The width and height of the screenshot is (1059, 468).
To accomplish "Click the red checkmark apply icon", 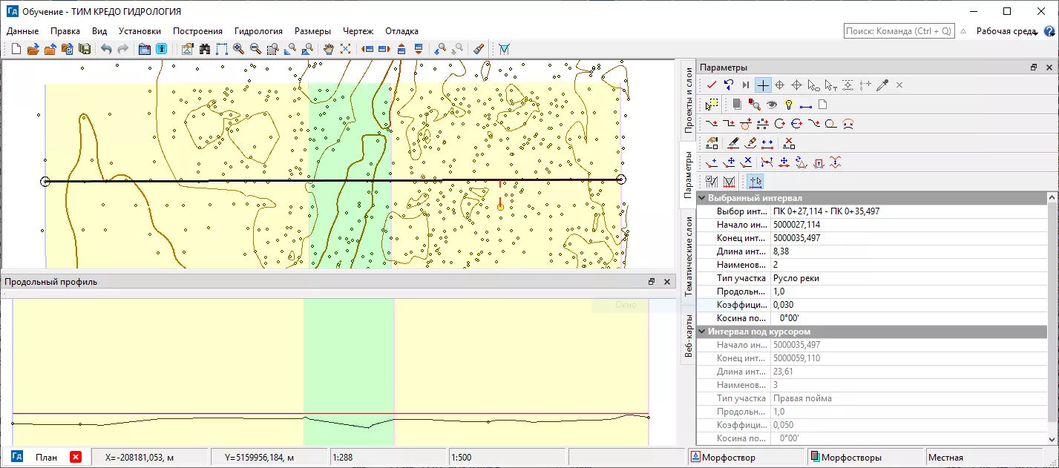I will pyautogui.click(x=712, y=85).
